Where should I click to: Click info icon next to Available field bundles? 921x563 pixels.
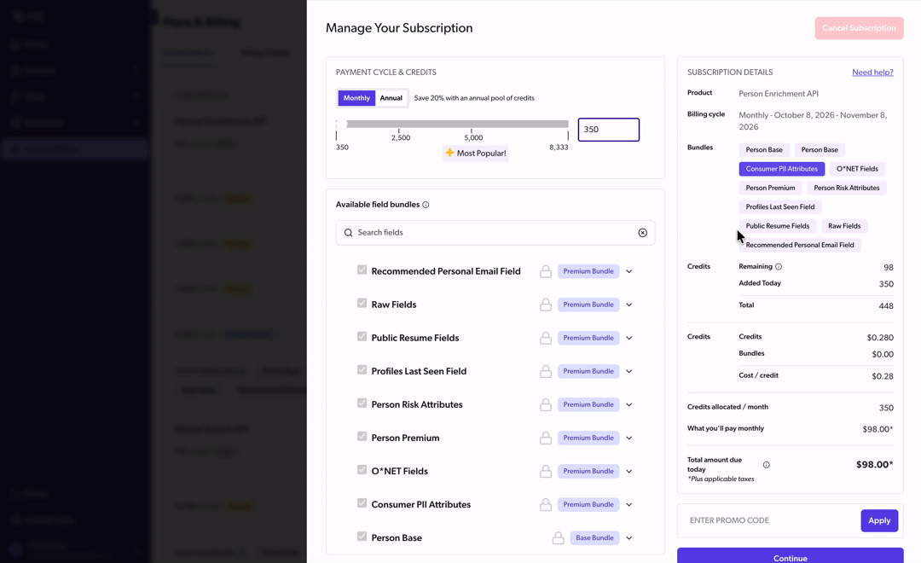pyautogui.click(x=426, y=205)
